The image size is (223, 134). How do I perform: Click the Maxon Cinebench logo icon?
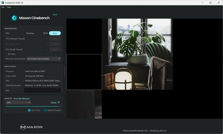[14, 18]
